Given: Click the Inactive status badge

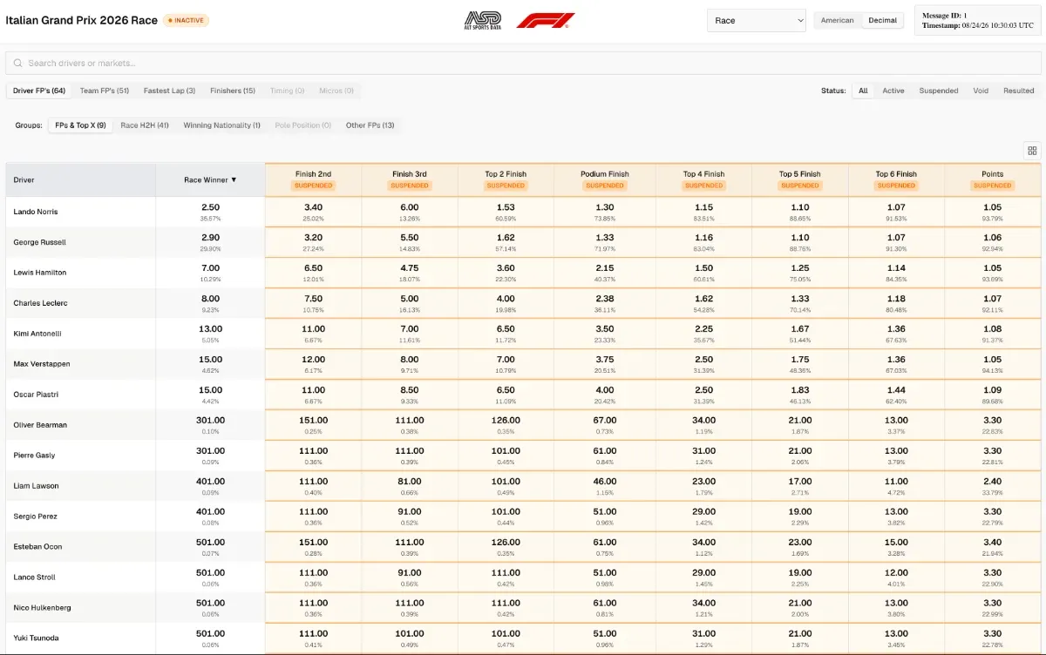Looking at the screenshot, I should point(186,20).
